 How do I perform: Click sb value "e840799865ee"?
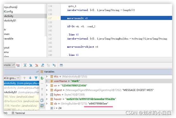(x=98, y=103)
